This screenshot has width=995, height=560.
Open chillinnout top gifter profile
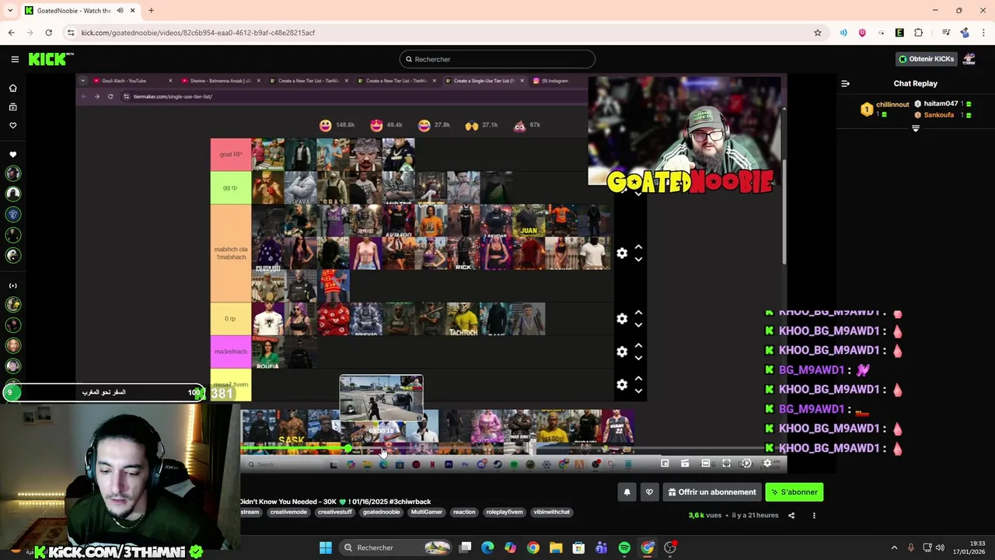click(x=885, y=109)
